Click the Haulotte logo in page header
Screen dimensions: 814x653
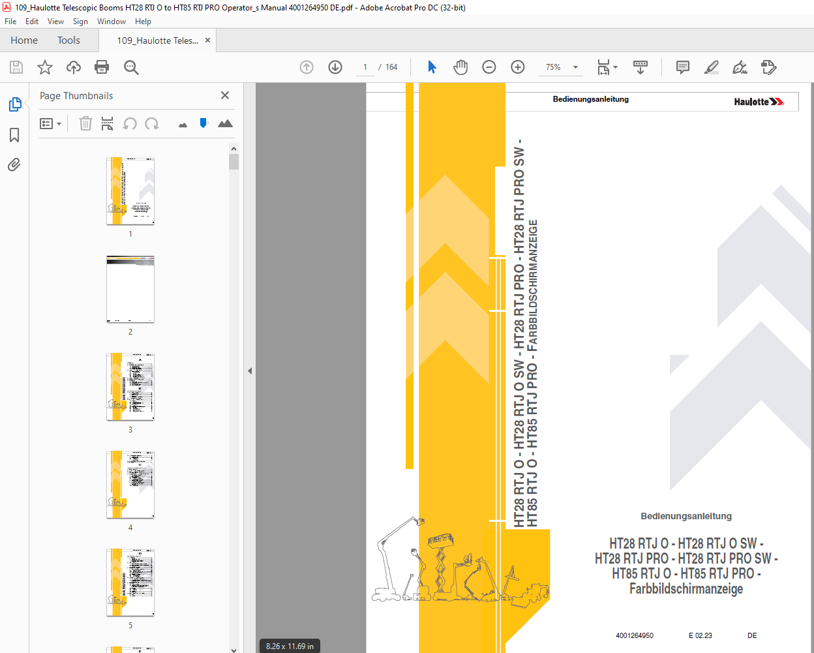pyautogui.click(x=759, y=102)
